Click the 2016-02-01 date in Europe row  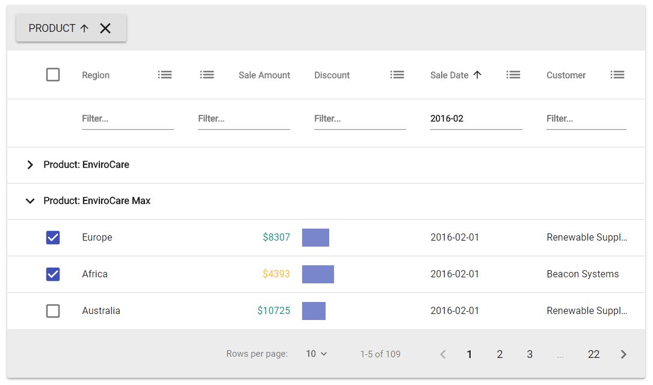point(455,237)
